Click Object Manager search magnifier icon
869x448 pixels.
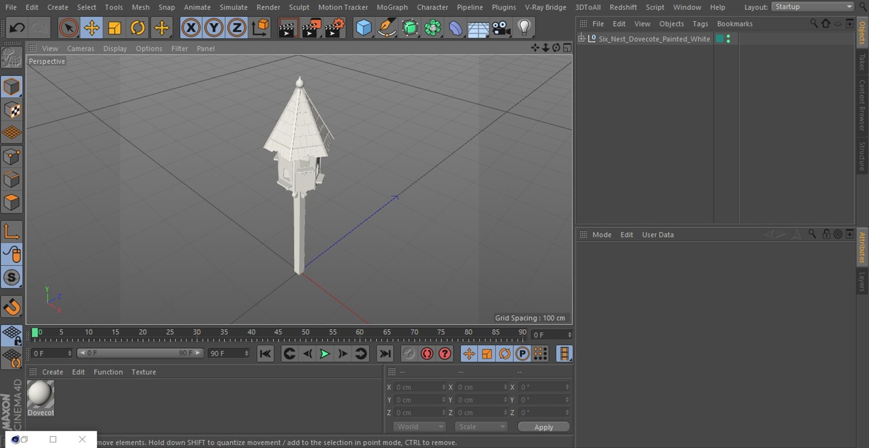click(814, 24)
